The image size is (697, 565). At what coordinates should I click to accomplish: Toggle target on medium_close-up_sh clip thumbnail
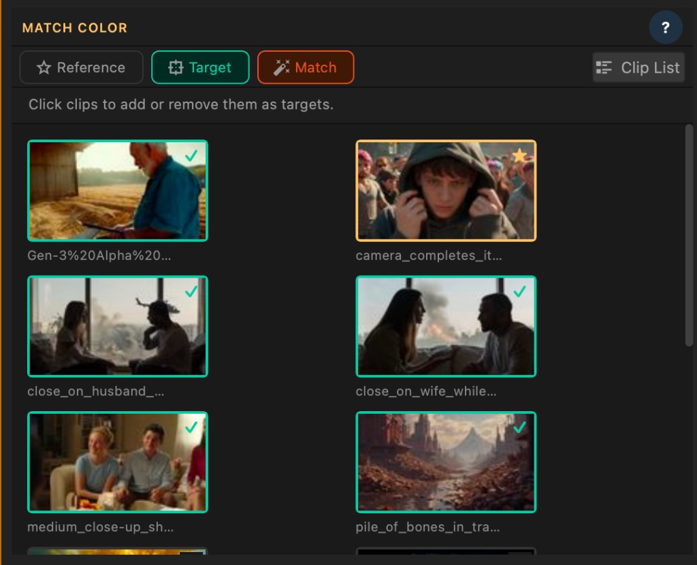tap(118, 462)
